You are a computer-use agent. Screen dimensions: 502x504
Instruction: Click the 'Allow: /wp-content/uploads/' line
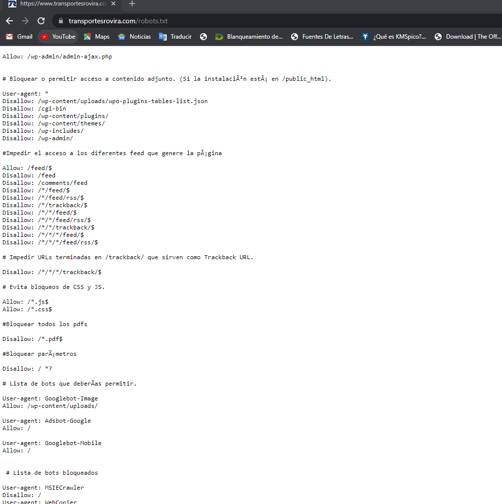pos(50,406)
